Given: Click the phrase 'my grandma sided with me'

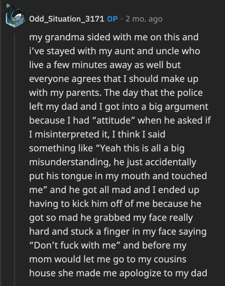Looking at the screenshot, I should coord(84,37).
